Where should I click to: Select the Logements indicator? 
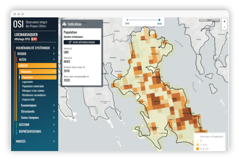(28, 82)
